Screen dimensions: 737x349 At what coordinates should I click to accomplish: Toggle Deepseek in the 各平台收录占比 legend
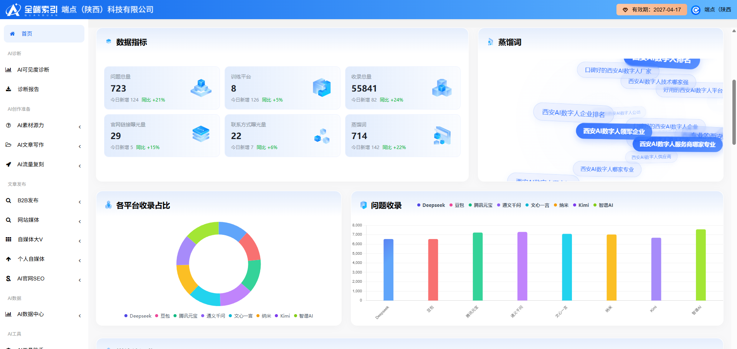pos(138,316)
